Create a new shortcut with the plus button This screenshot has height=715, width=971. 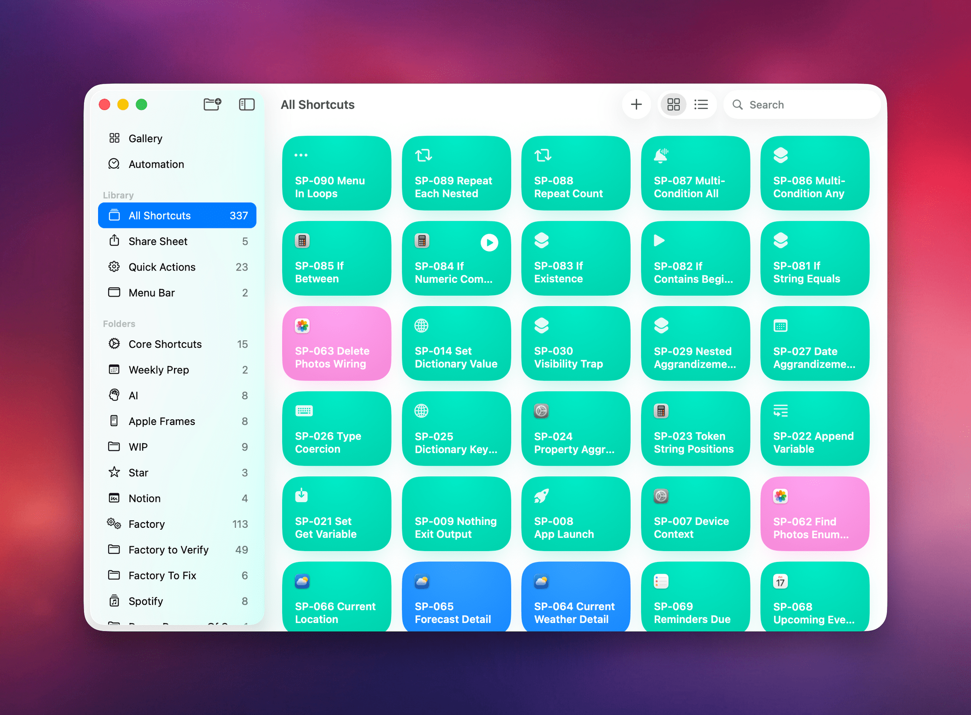coord(637,104)
